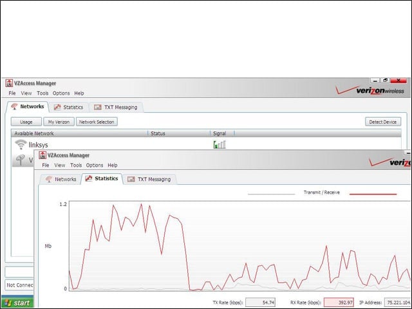This screenshot has width=412, height=309.
Task: Click the Mb axis label on graph
Action: coord(48,246)
